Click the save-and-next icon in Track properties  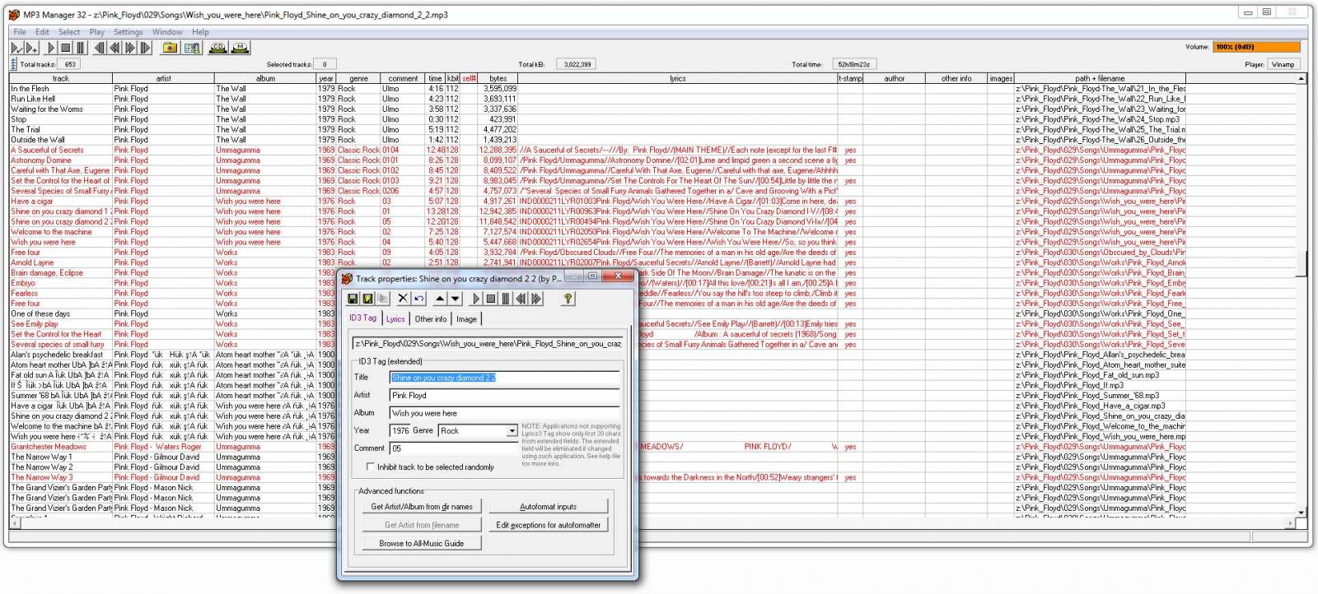[367, 299]
